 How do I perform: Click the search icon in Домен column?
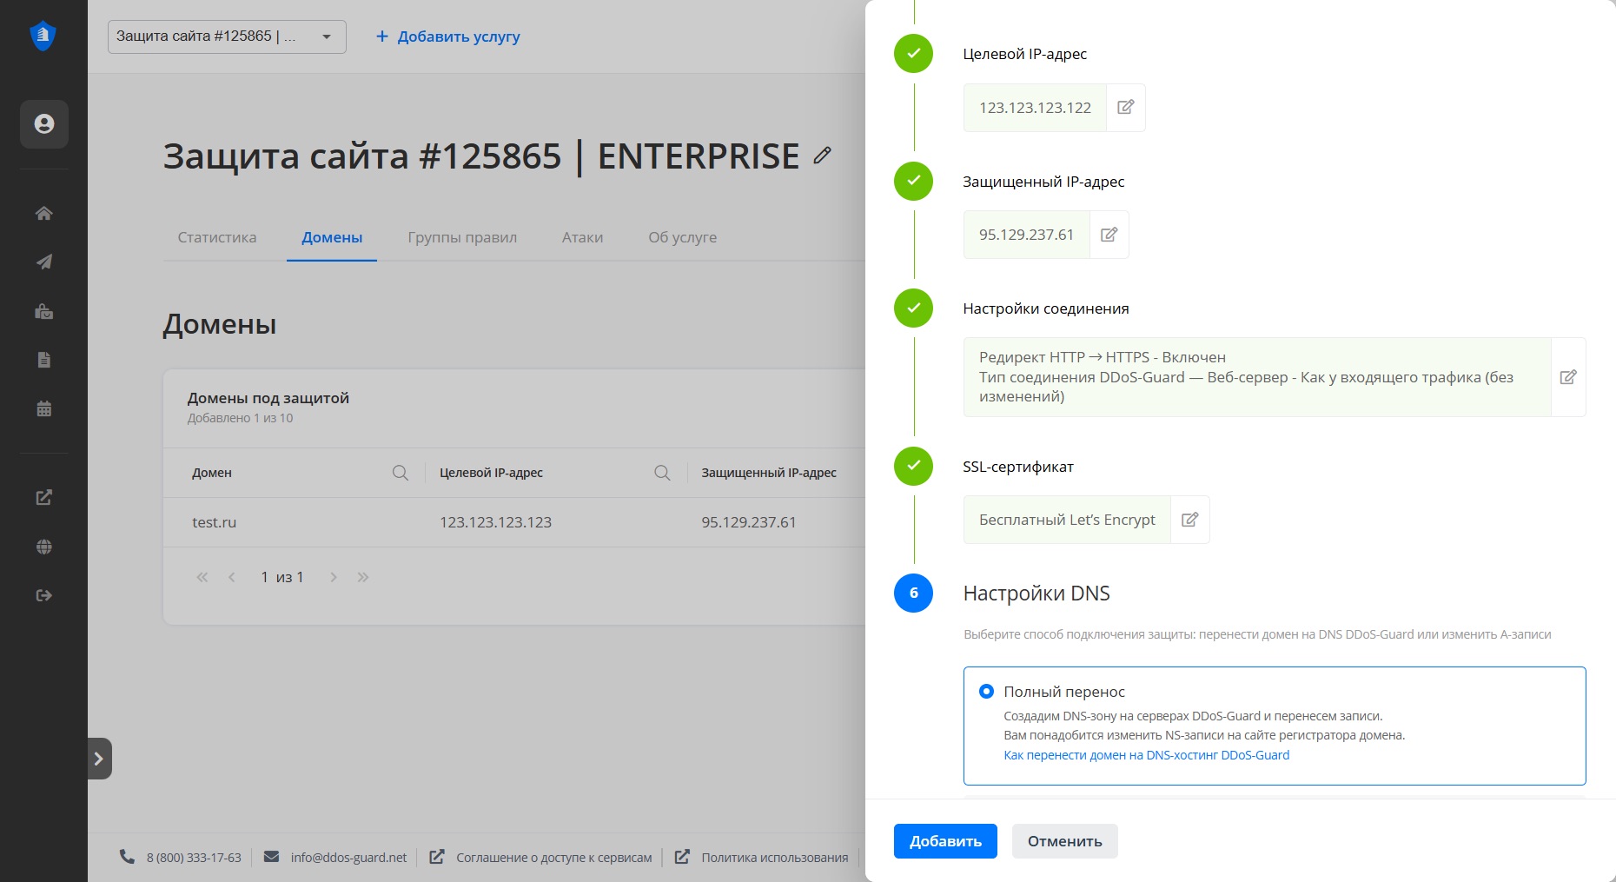click(x=401, y=473)
